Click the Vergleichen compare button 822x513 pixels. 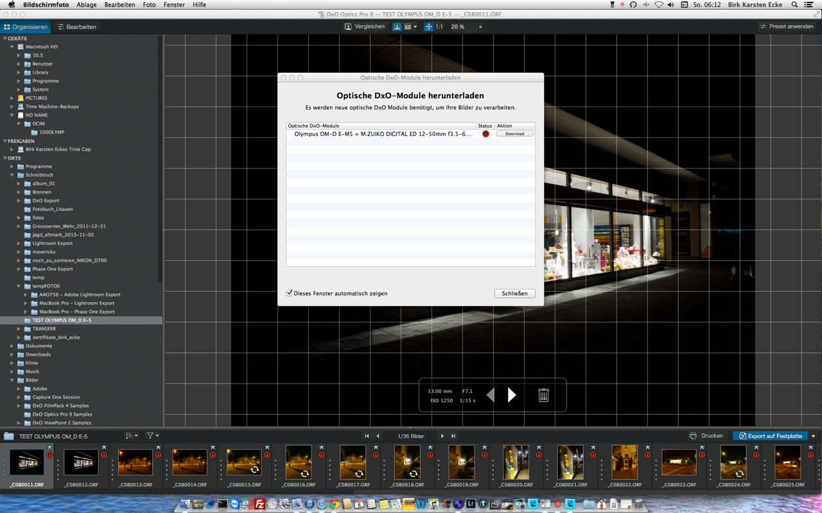click(x=365, y=26)
